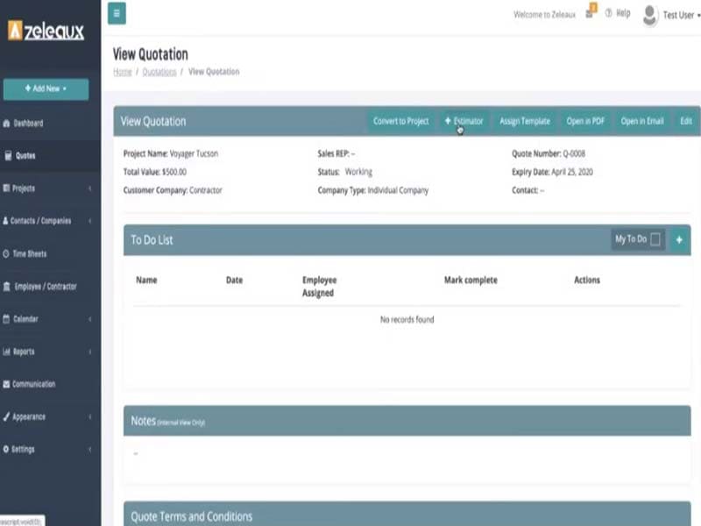Expand the Projects submenu chevron
Image resolution: width=701 pixels, height=526 pixels.
(x=90, y=188)
